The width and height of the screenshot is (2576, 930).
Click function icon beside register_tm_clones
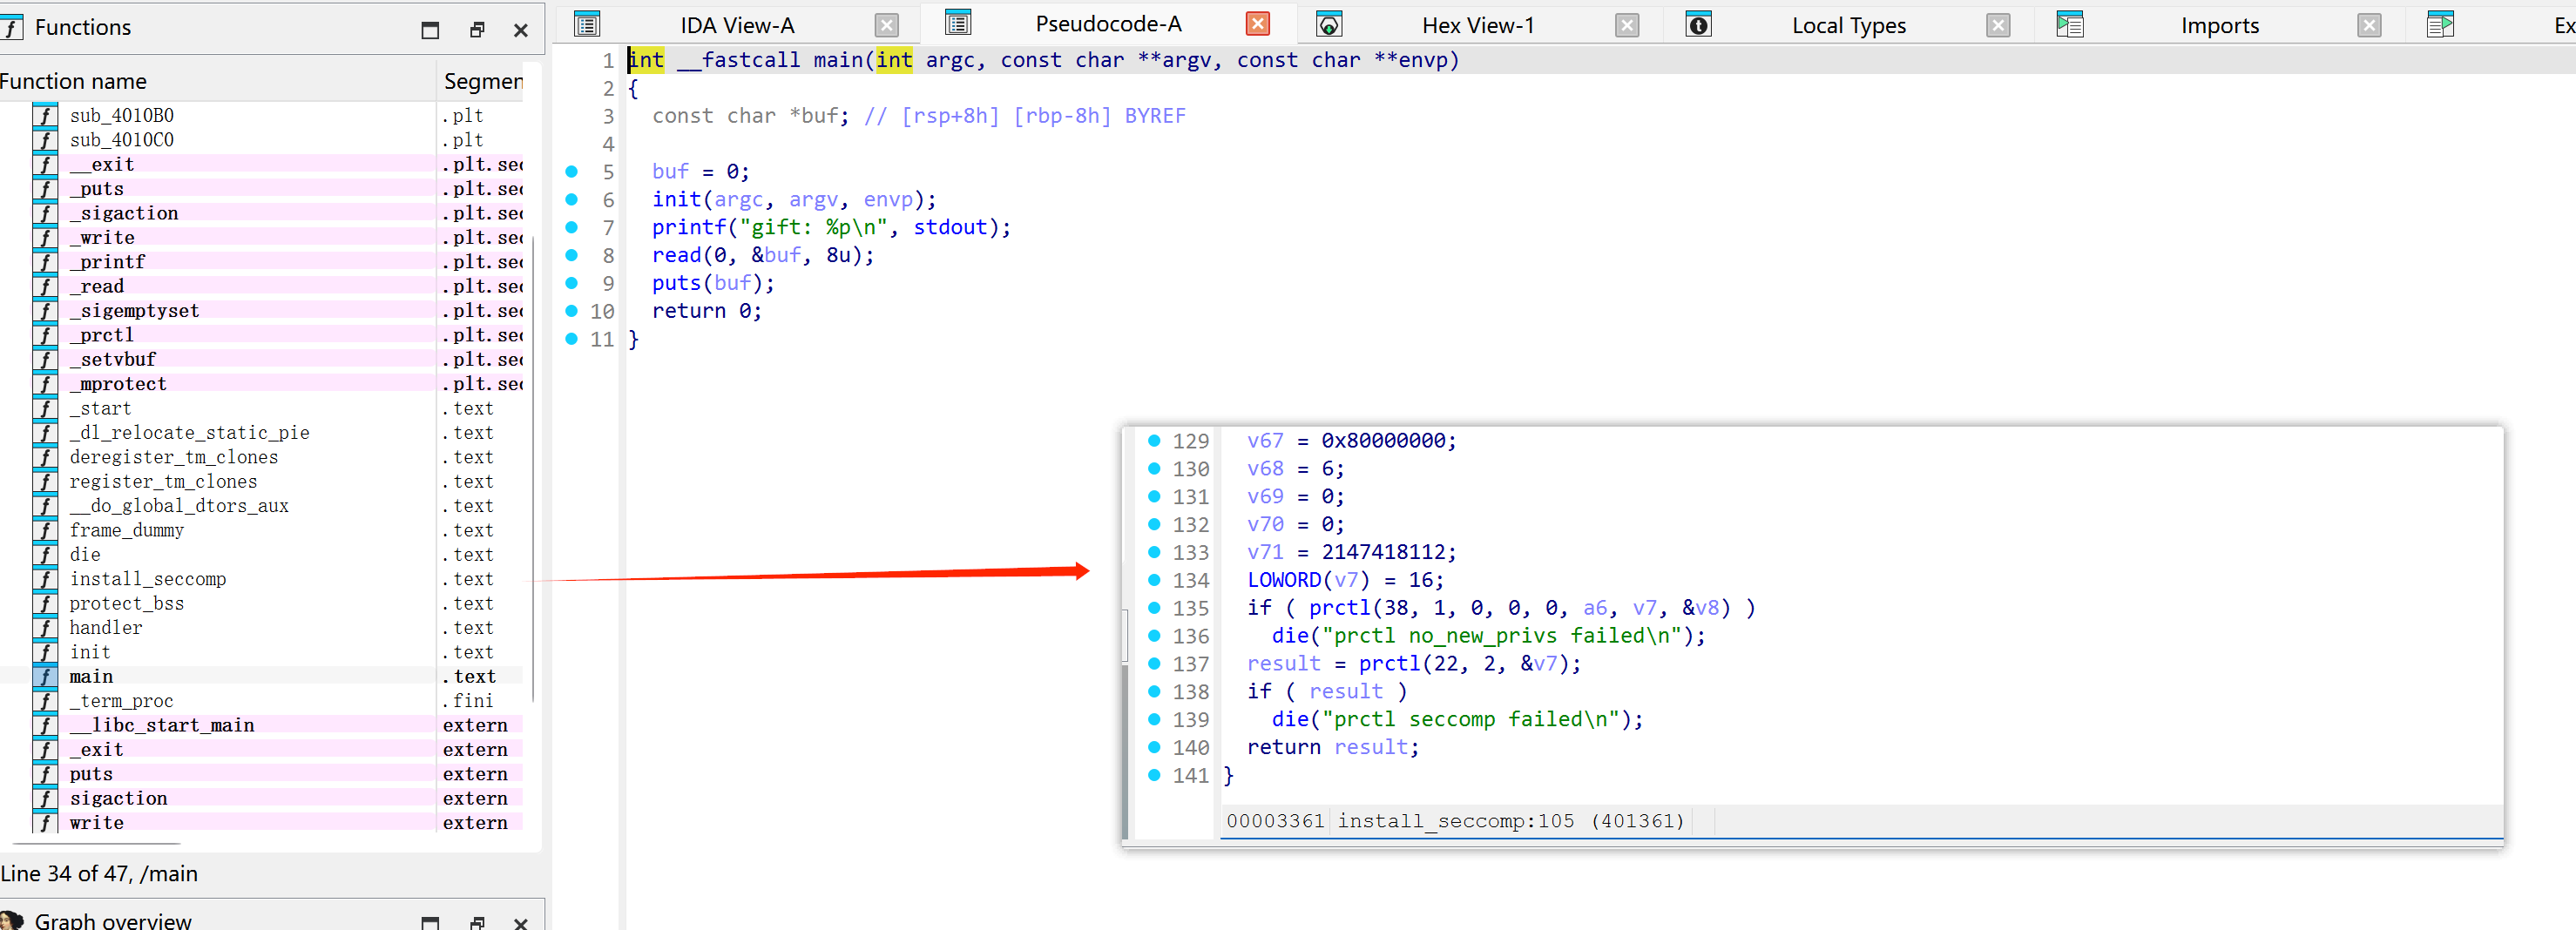pos(45,481)
